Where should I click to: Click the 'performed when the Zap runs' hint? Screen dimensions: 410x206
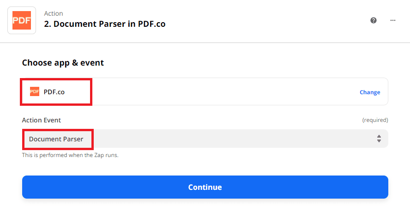click(70, 155)
